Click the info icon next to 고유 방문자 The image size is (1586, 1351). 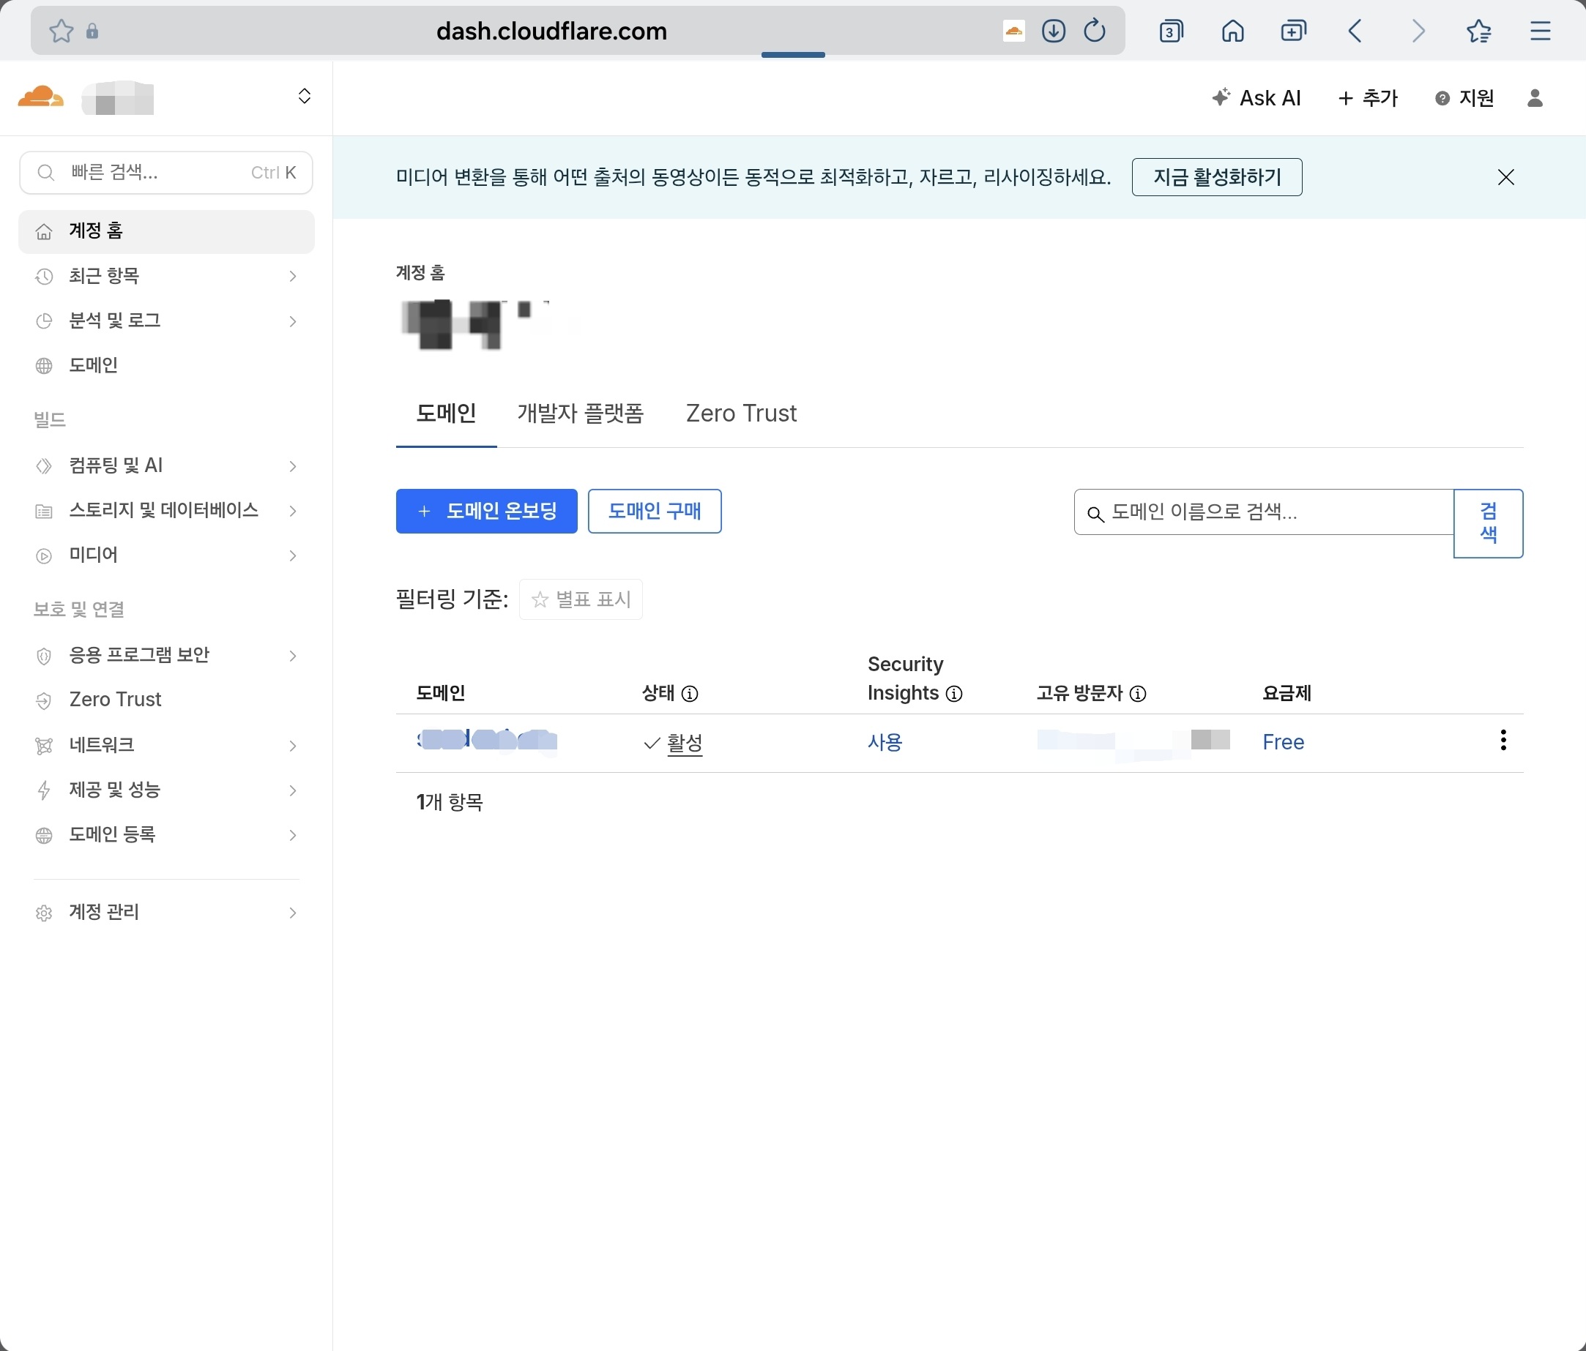click(1138, 694)
